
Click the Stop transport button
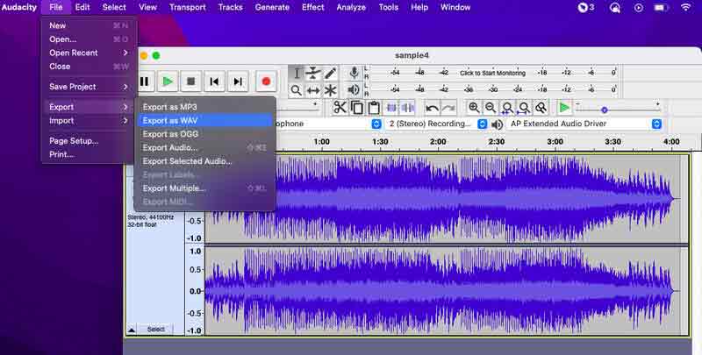click(190, 82)
